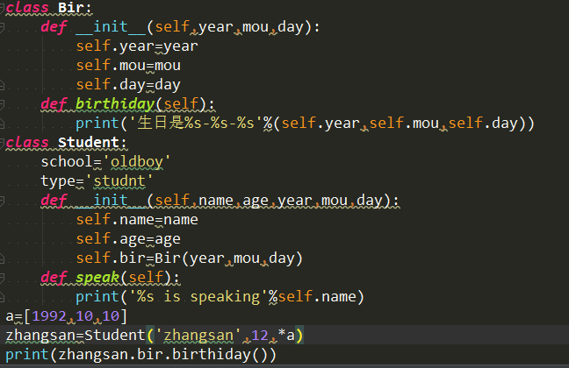
Task: Collapse the class Bir fold marker
Action: (x=2, y=8)
